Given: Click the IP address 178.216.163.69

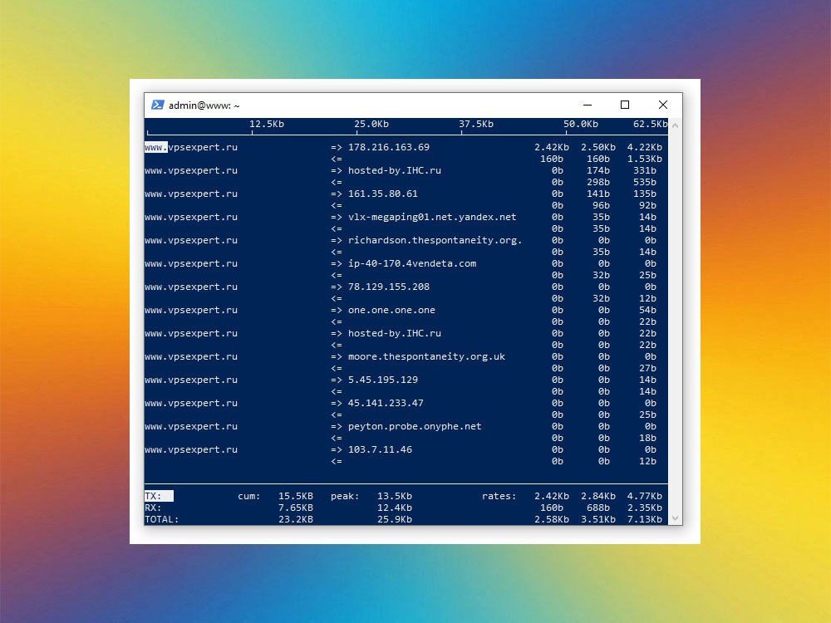Looking at the screenshot, I should [x=387, y=147].
